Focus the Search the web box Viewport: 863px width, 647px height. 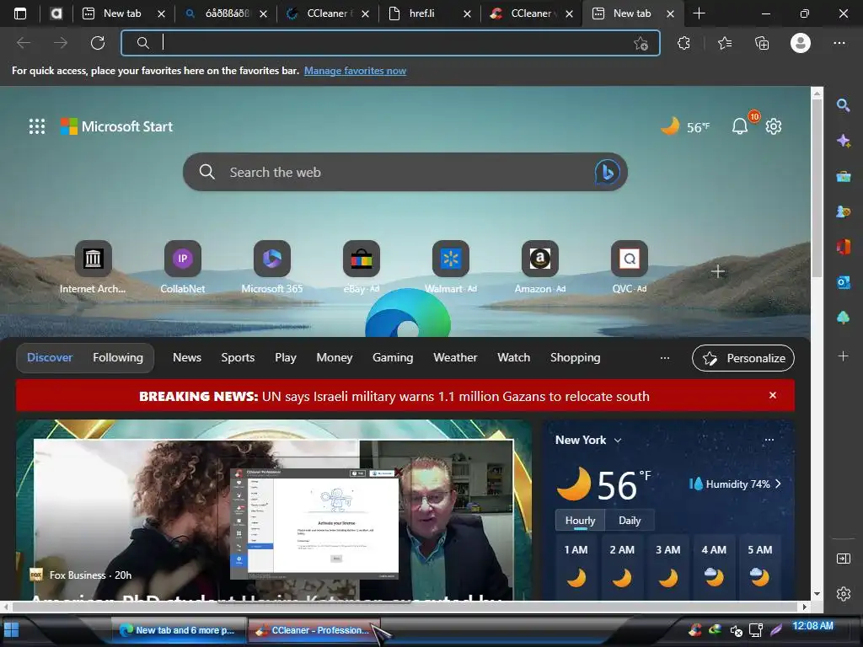point(405,172)
